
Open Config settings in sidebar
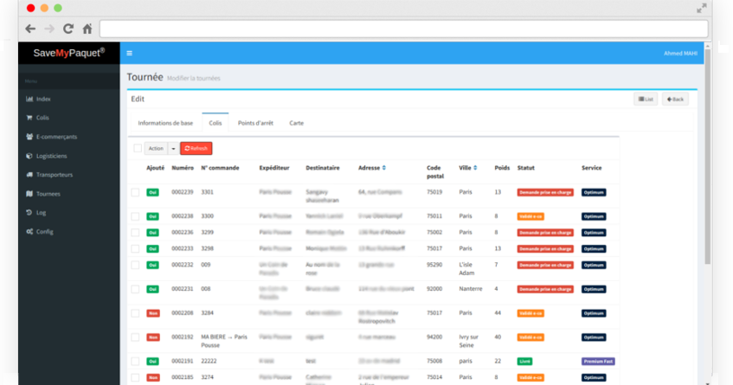click(x=44, y=232)
